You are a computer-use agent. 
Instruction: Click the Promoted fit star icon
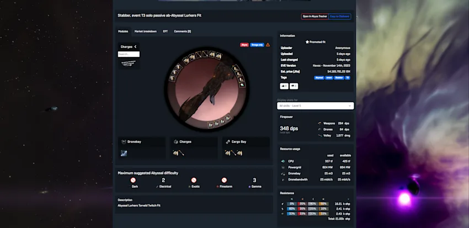point(307,42)
